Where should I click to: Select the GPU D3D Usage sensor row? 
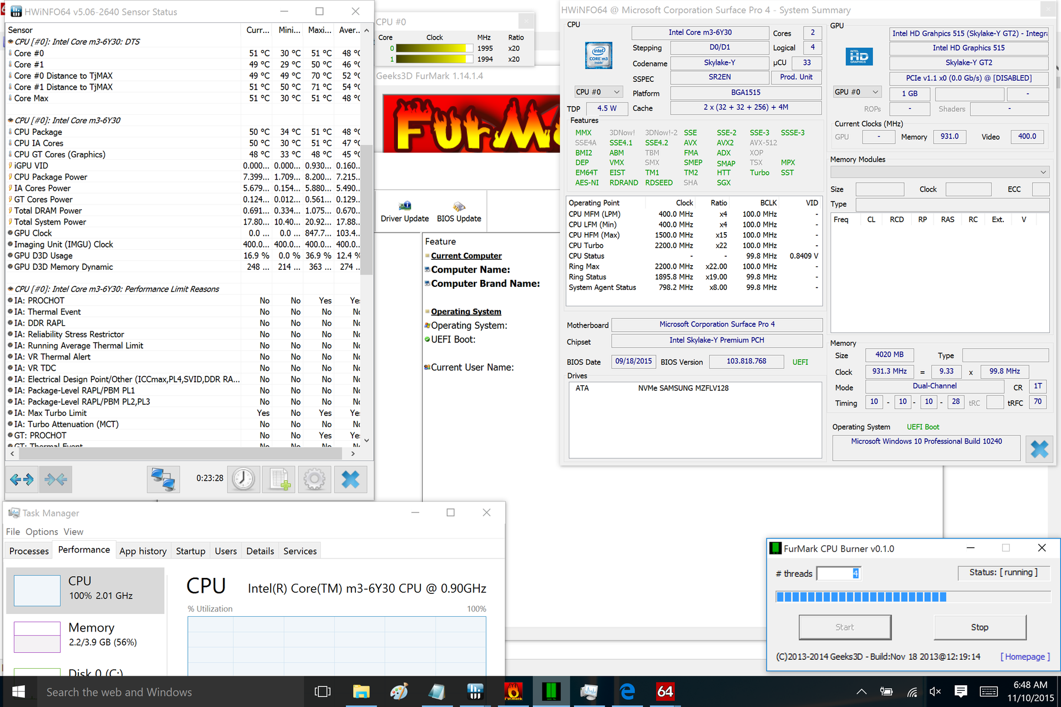coord(184,256)
